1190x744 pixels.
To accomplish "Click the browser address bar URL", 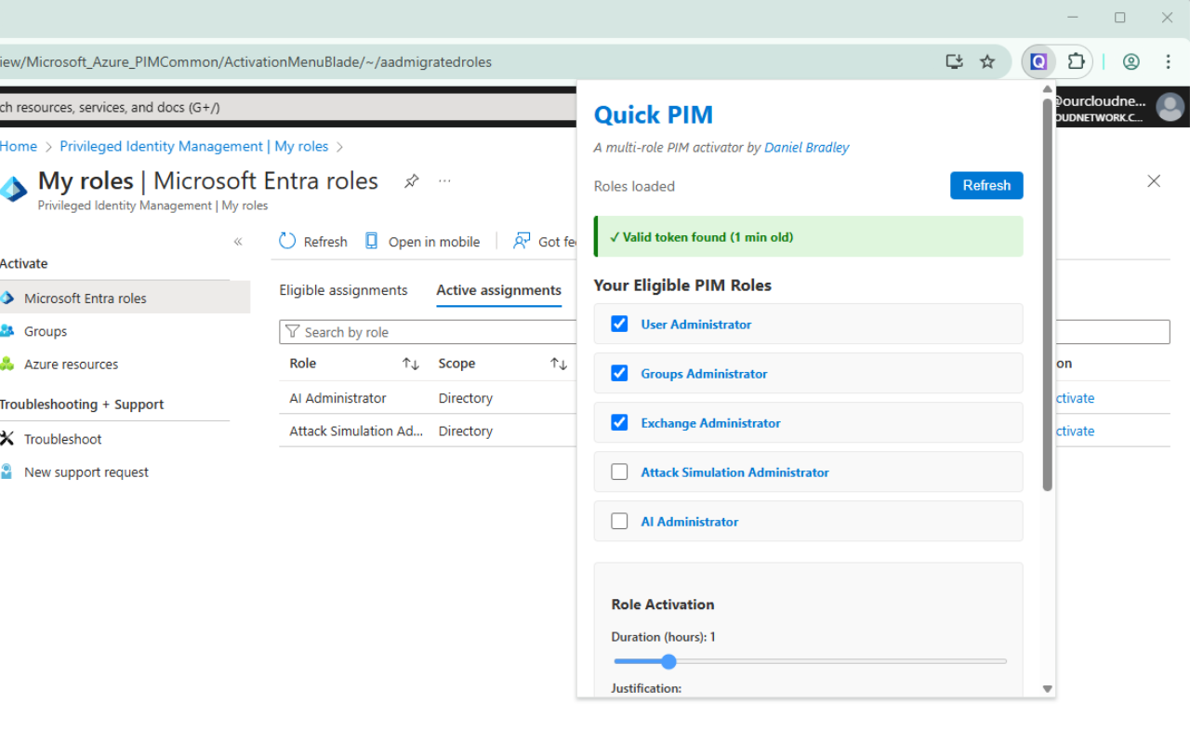I will tap(246, 62).
